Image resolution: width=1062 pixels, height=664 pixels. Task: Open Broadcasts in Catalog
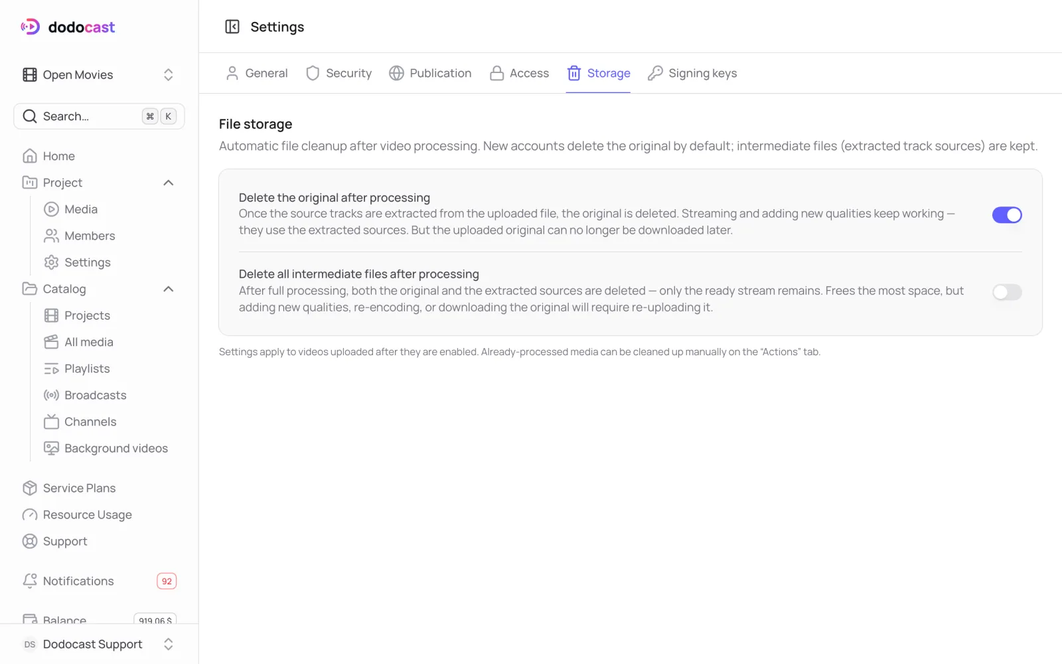click(x=96, y=395)
